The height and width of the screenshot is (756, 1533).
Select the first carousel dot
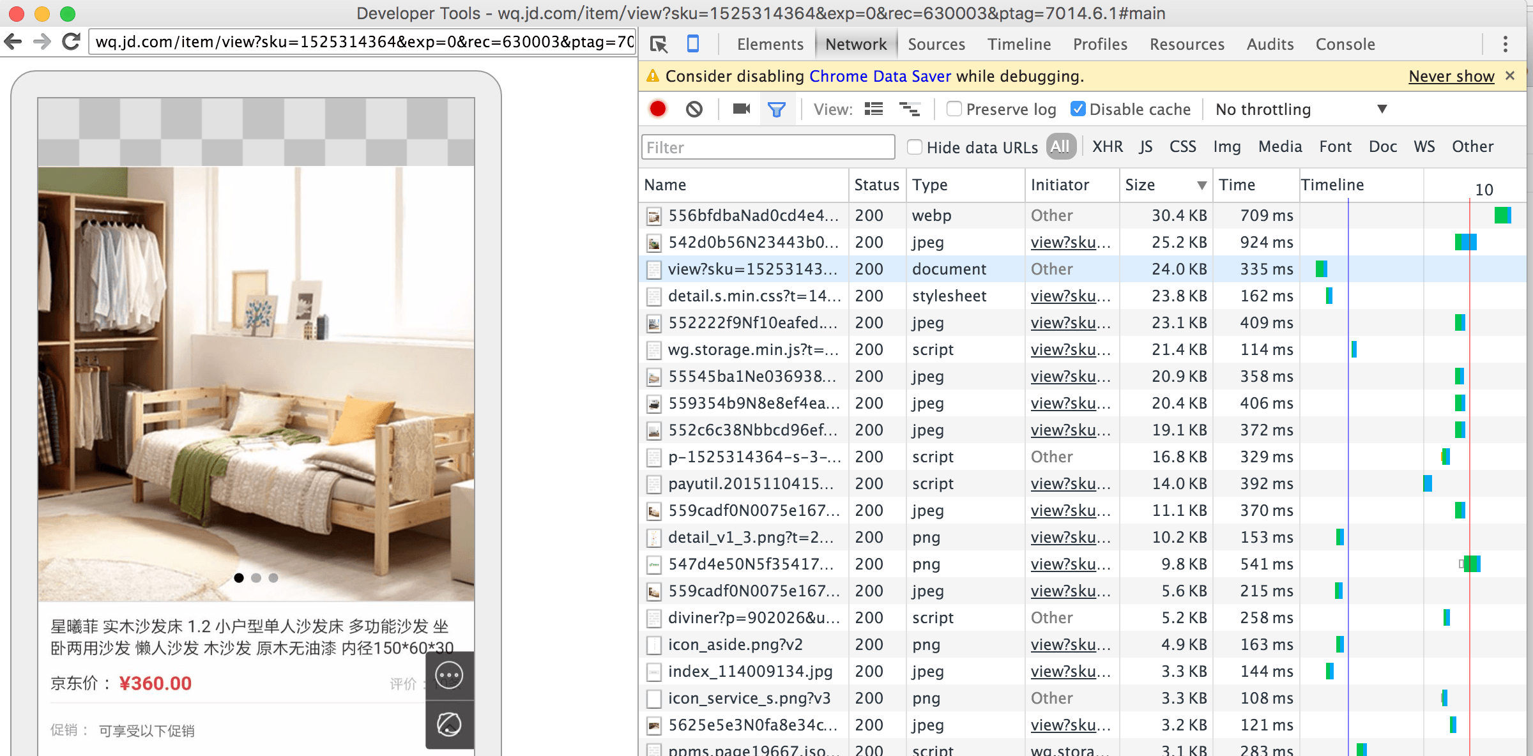(239, 578)
